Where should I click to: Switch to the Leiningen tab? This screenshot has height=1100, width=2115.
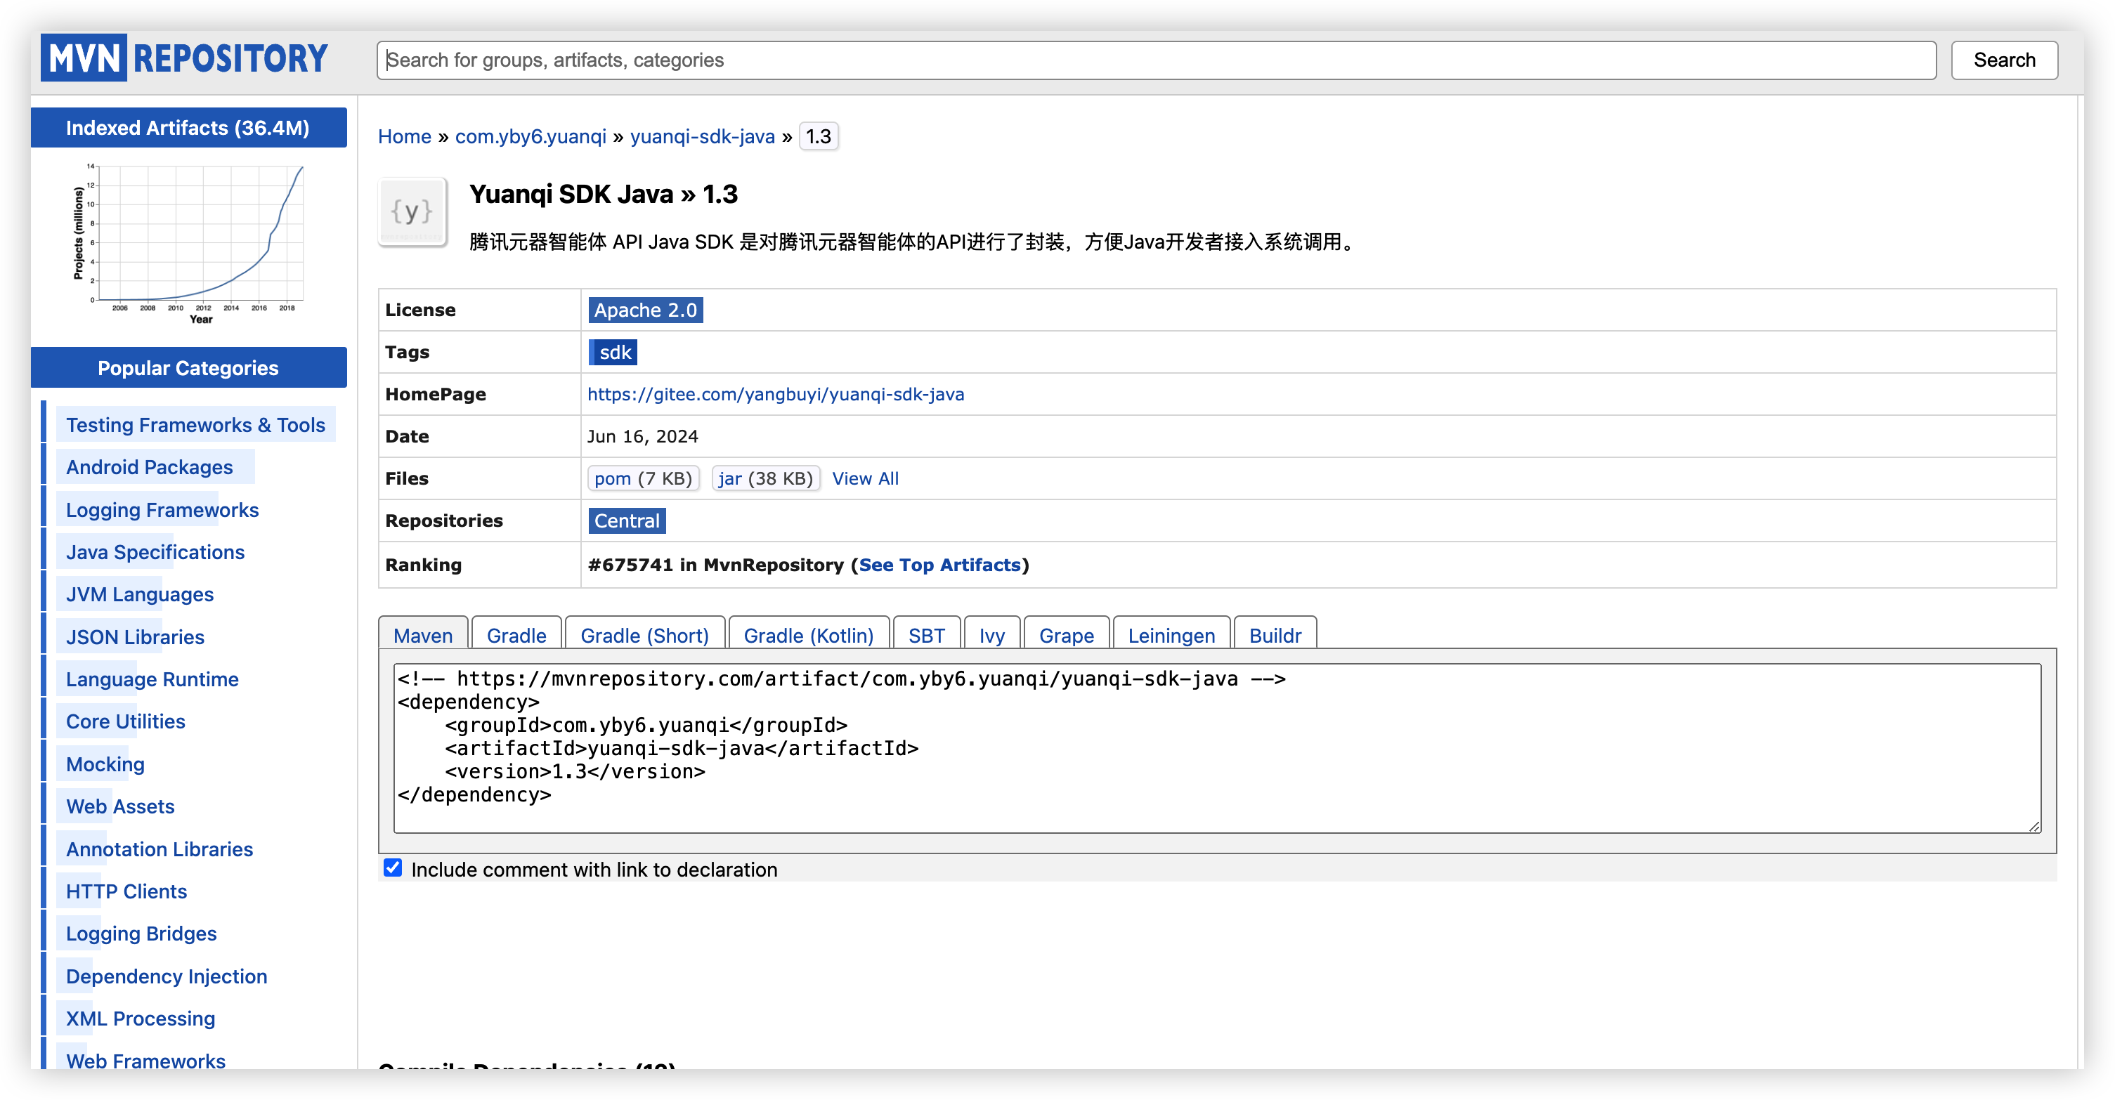(1171, 634)
